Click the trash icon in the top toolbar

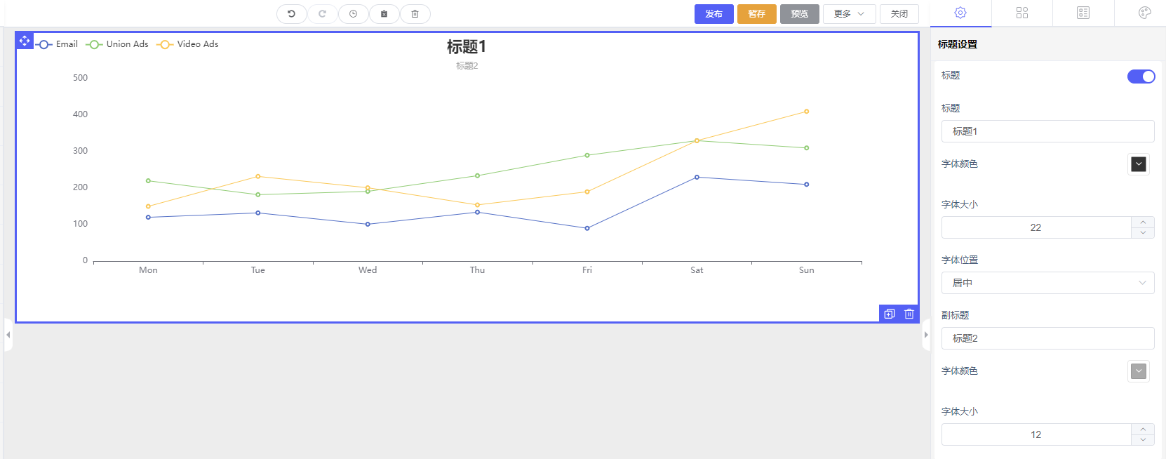(x=415, y=14)
